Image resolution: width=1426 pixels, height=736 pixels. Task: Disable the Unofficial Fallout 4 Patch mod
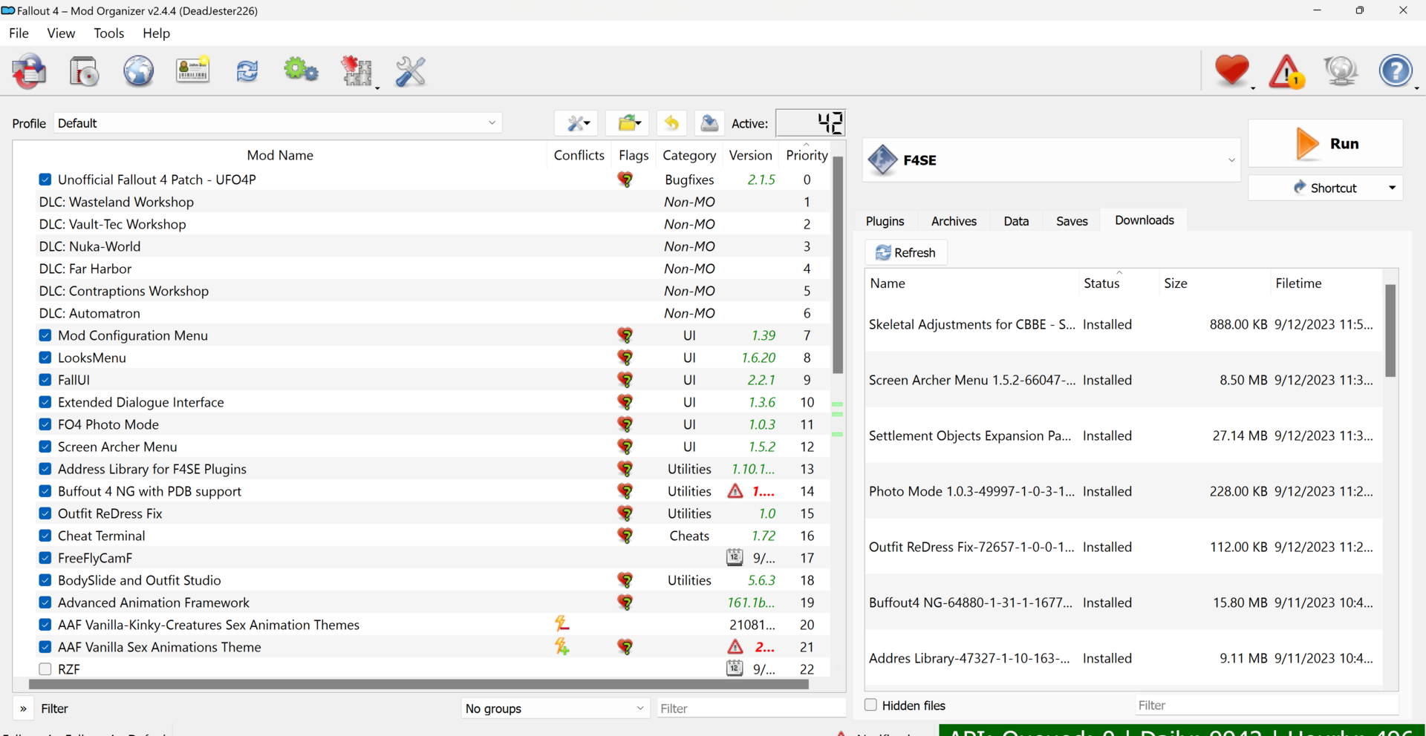tap(45, 180)
